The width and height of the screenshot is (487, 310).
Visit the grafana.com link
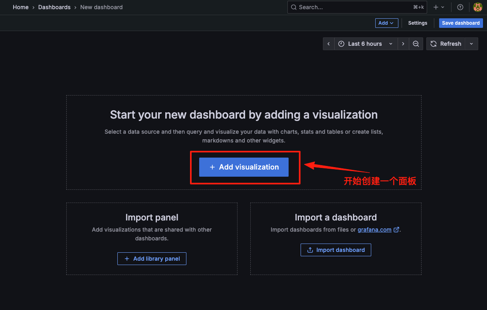pos(374,229)
